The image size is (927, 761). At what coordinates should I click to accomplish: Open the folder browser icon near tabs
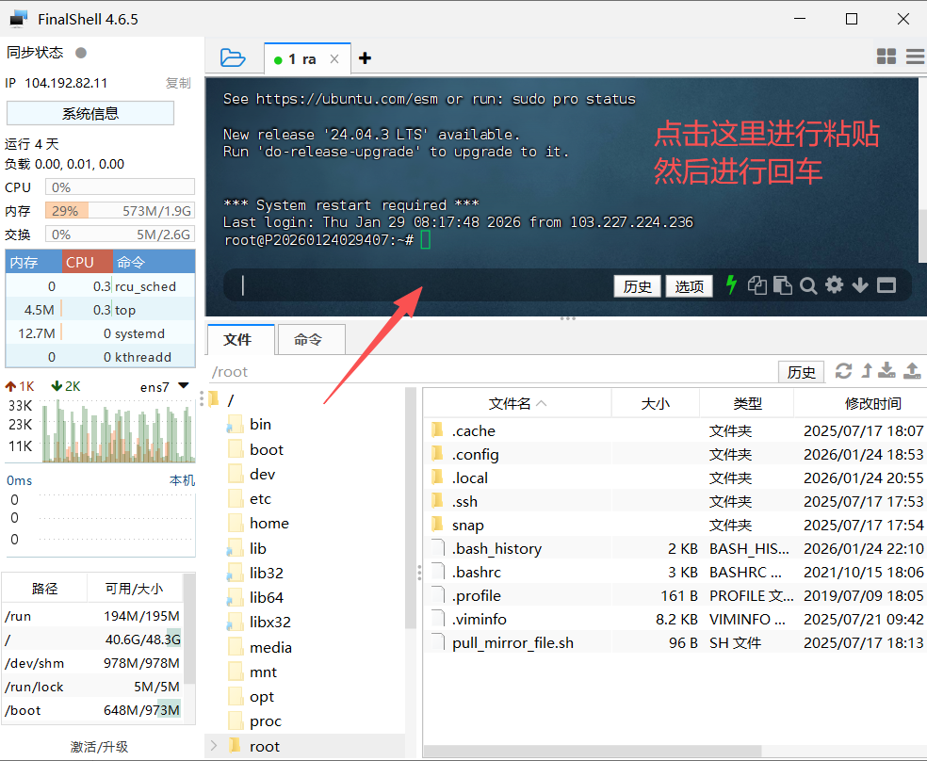[x=233, y=57]
